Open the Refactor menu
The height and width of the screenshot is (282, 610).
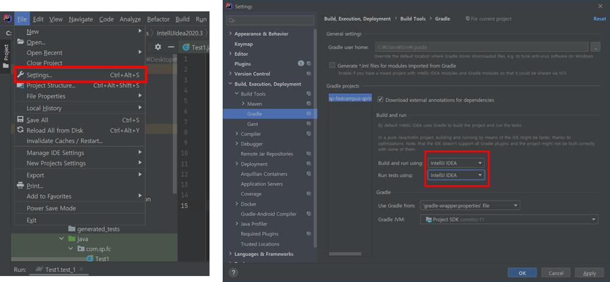point(158,19)
